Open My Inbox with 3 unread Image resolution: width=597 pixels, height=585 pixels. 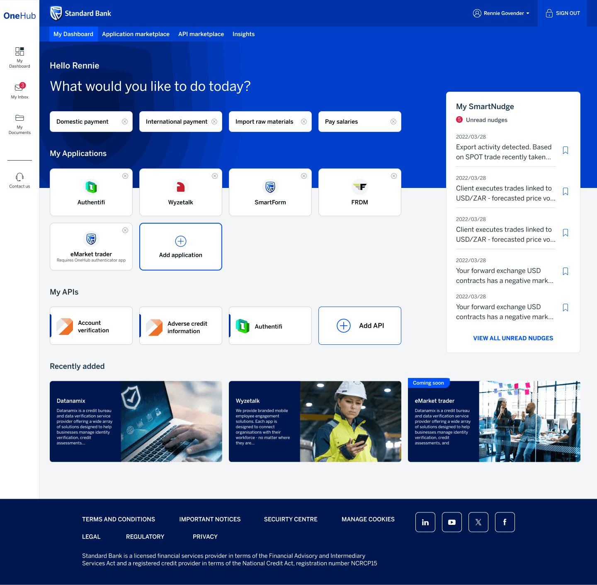pos(19,91)
